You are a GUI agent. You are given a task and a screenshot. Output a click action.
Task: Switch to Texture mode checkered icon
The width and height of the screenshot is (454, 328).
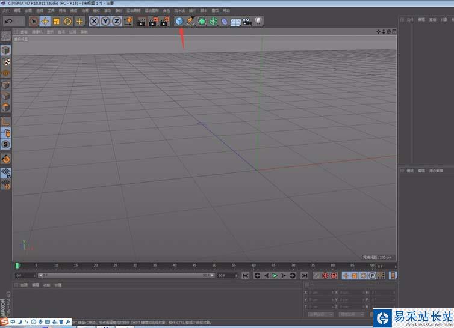click(x=5, y=62)
